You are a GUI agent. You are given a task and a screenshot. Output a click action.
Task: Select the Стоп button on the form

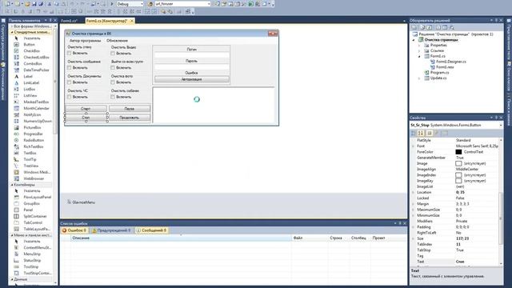86,118
